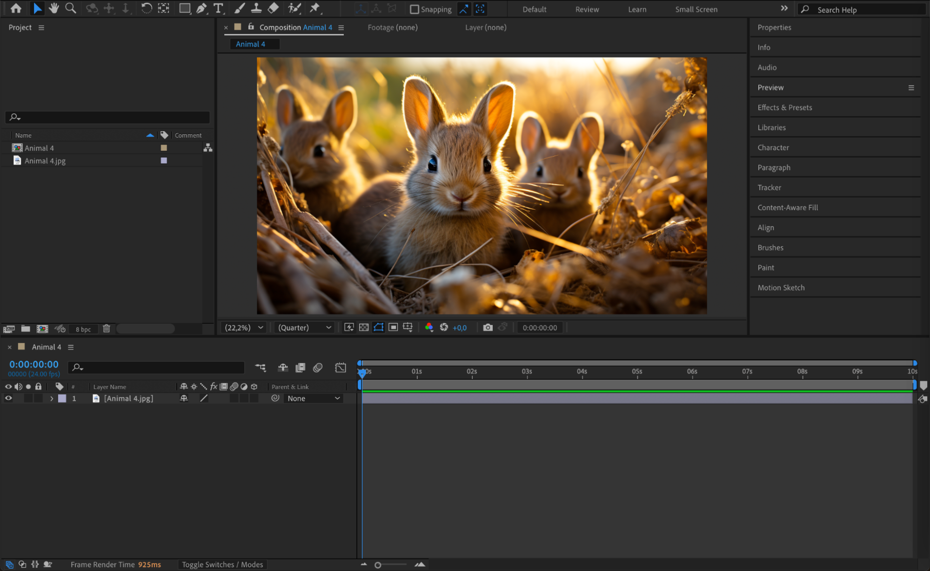Click the 8 bpc color depth button

point(83,329)
